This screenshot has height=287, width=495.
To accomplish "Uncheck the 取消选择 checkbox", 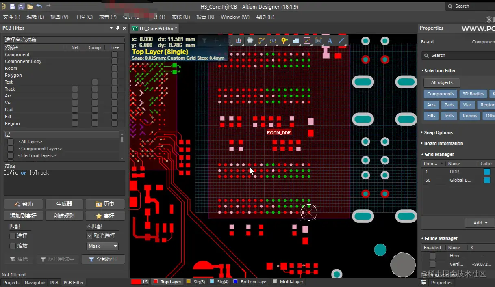I will pos(89,236).
